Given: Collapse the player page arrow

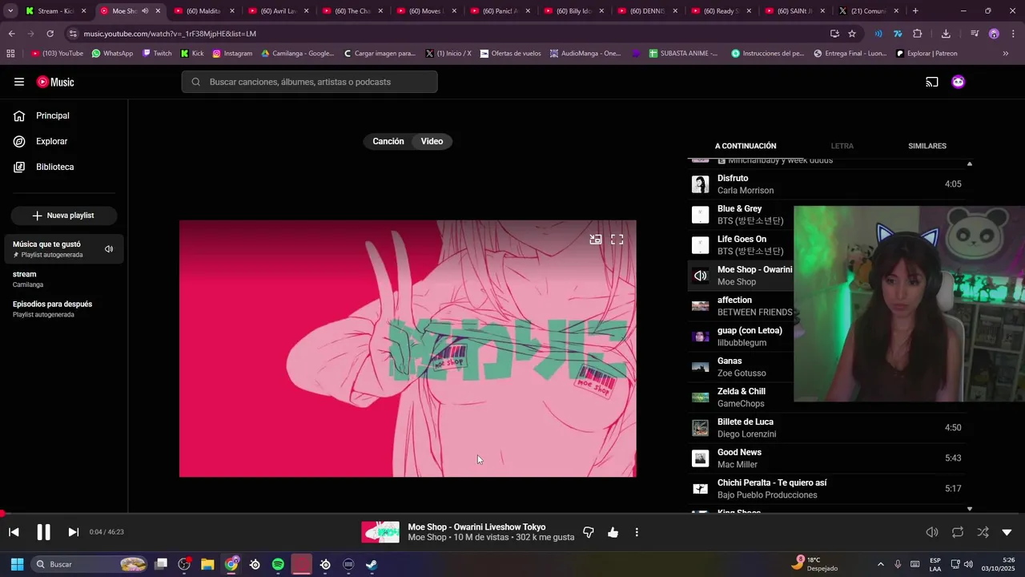Looking at the screenshot, I should pos(1007,532).
